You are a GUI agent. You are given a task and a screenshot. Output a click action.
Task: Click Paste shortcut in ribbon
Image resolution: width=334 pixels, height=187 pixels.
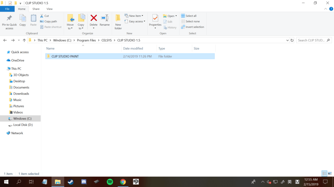click(x=51, y=27)
